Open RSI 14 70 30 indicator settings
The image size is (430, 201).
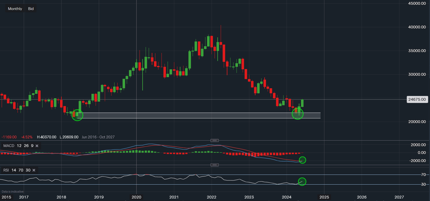click(x=17, y=170)
